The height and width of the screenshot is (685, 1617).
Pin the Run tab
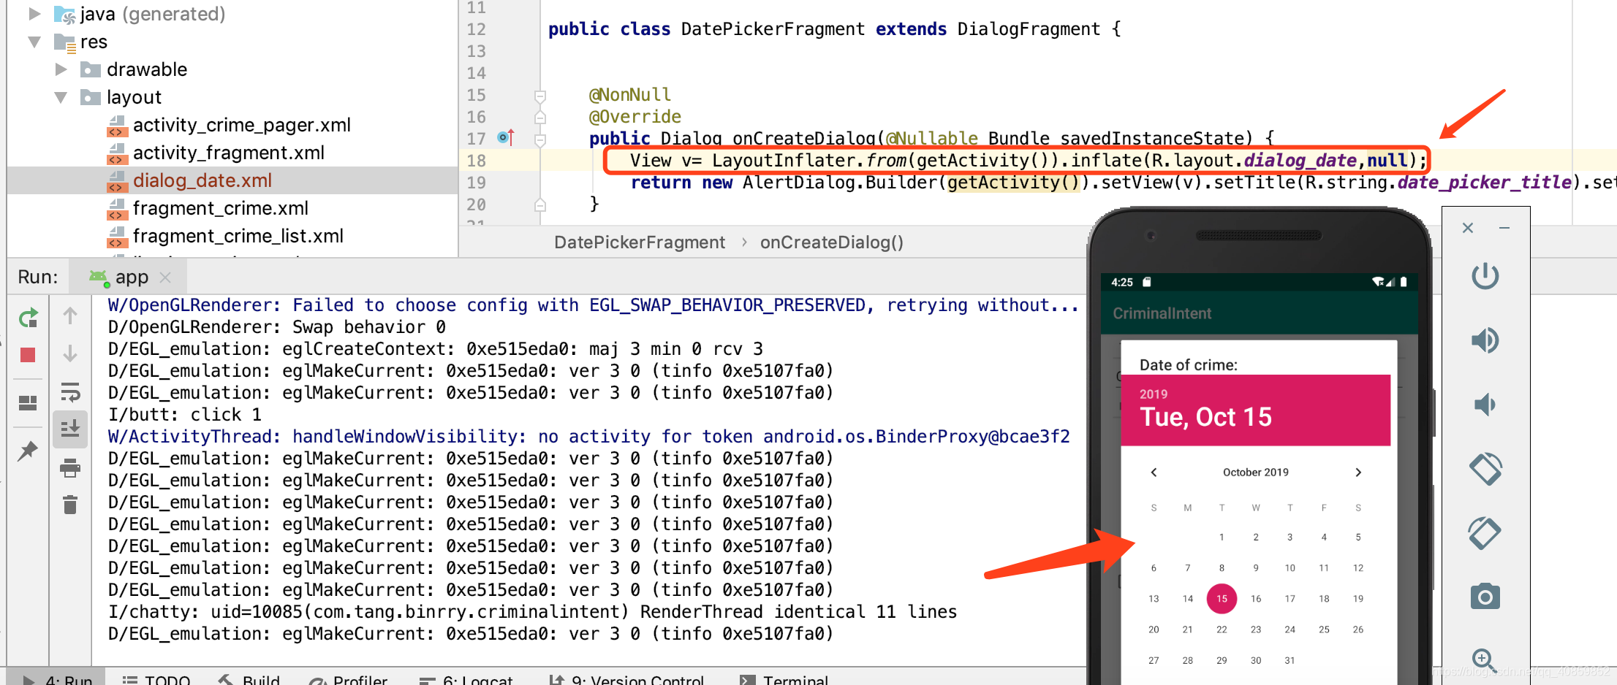[28, 451]
